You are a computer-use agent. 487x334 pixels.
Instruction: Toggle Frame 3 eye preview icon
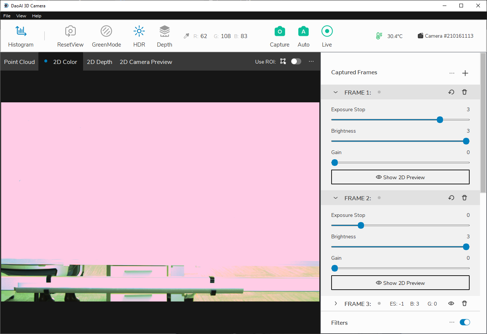451,304
